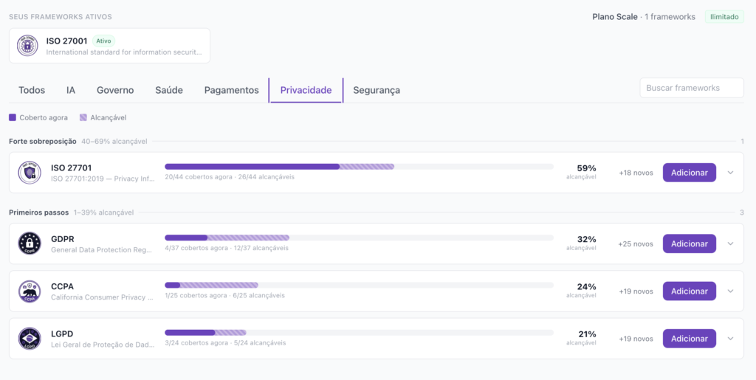Expand the LGPD row chevron
756x380 pixels.
pos(730,339)
